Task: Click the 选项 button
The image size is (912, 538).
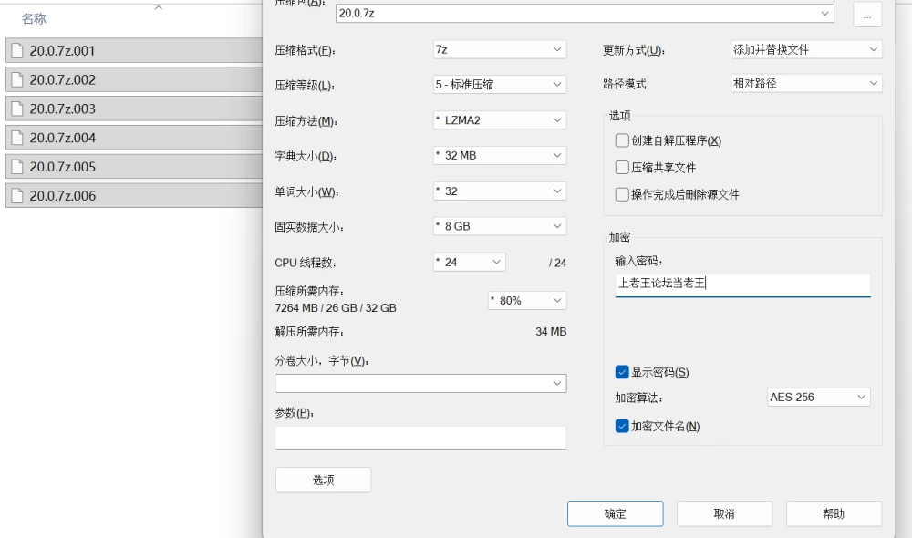Action: [x=324, y=480]
